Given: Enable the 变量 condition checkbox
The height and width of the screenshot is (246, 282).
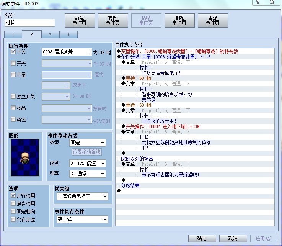Looking at the screenshot, I should [x=13, y=74].
